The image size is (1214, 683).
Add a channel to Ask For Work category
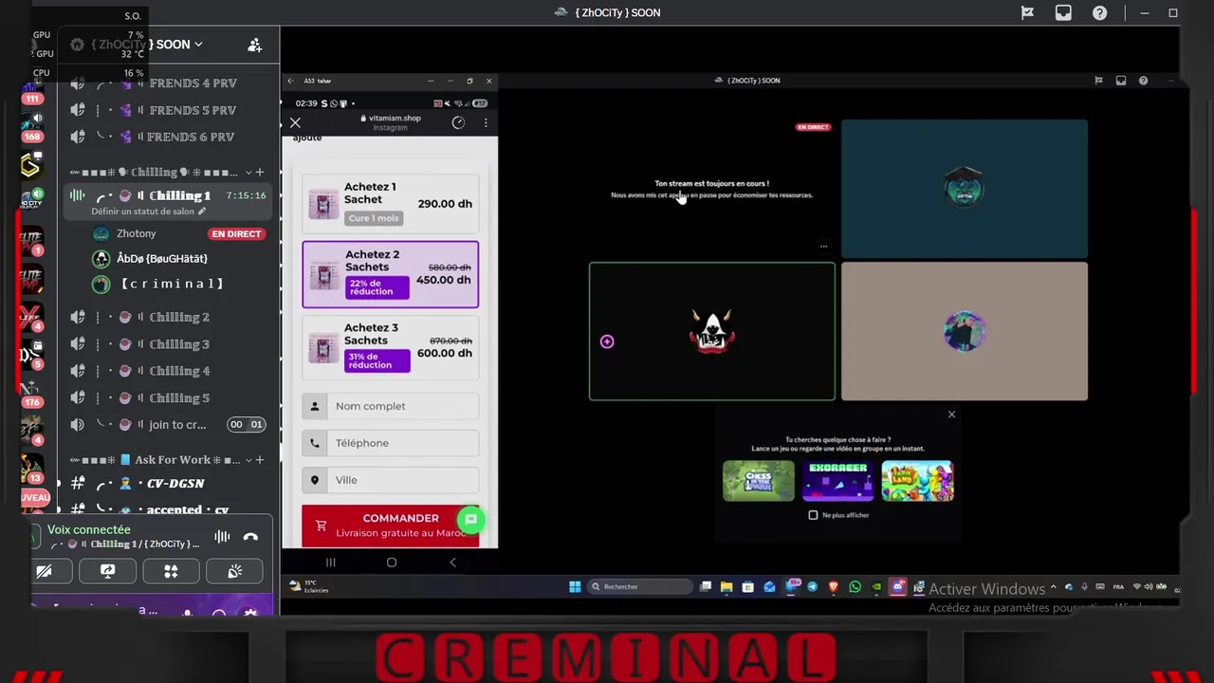(x=260, y=460)
